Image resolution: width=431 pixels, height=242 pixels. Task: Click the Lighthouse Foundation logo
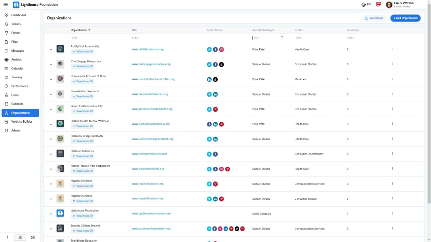pos(16,5)
